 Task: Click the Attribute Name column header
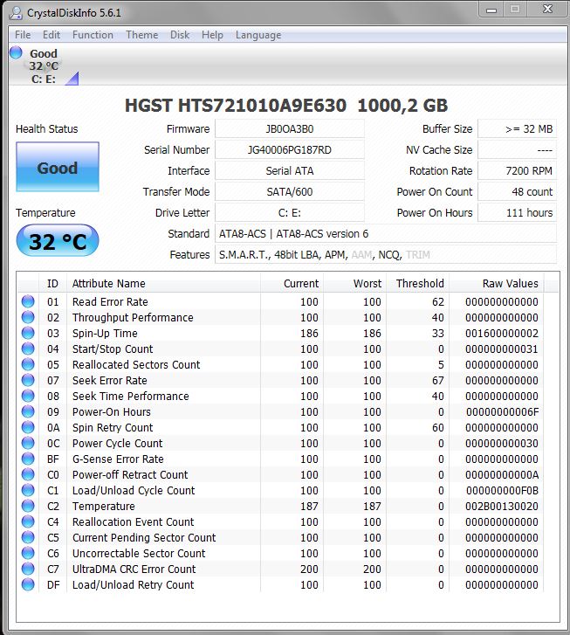click(163, 284)
